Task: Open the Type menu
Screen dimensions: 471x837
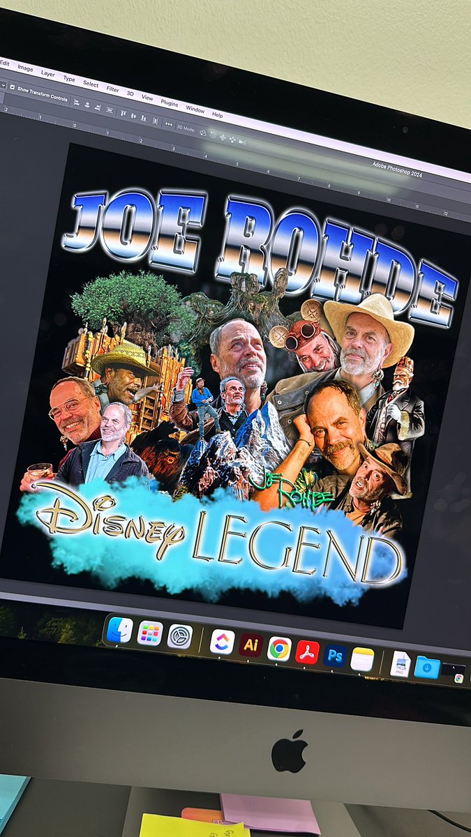Action: tap(69, 79)
